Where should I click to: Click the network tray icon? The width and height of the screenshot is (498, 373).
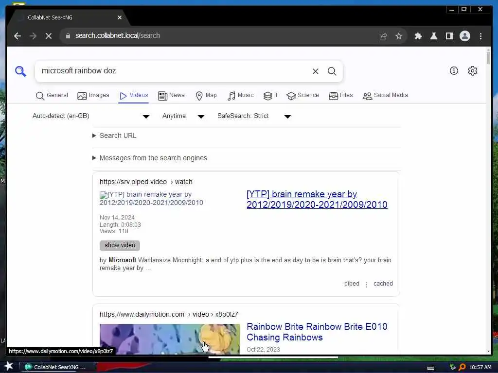pos(453,367)
